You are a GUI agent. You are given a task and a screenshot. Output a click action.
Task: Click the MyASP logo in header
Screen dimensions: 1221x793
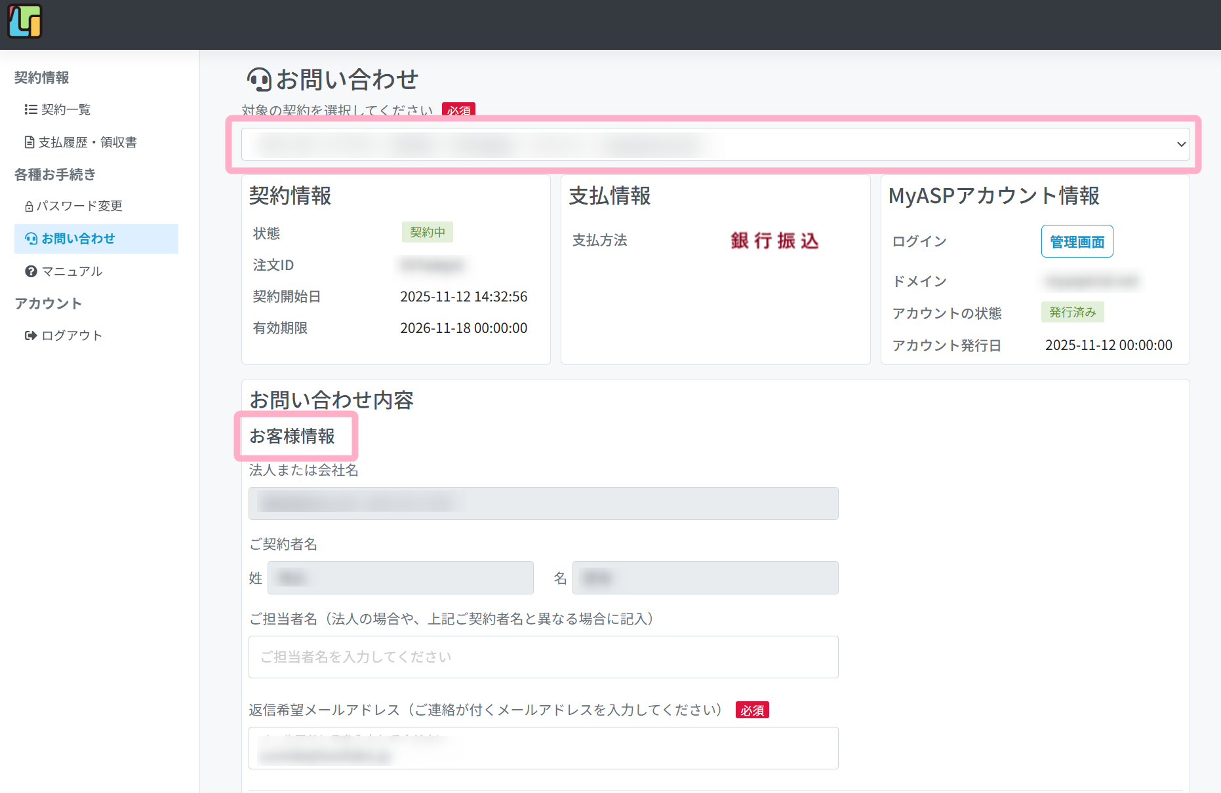pos(25,21)
